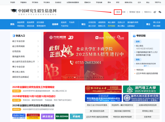
Task: Click the 快速入口 panel icon
Action: coord(13,36)
